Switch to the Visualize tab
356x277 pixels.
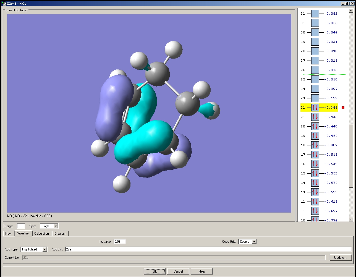[x=23, y=233]
